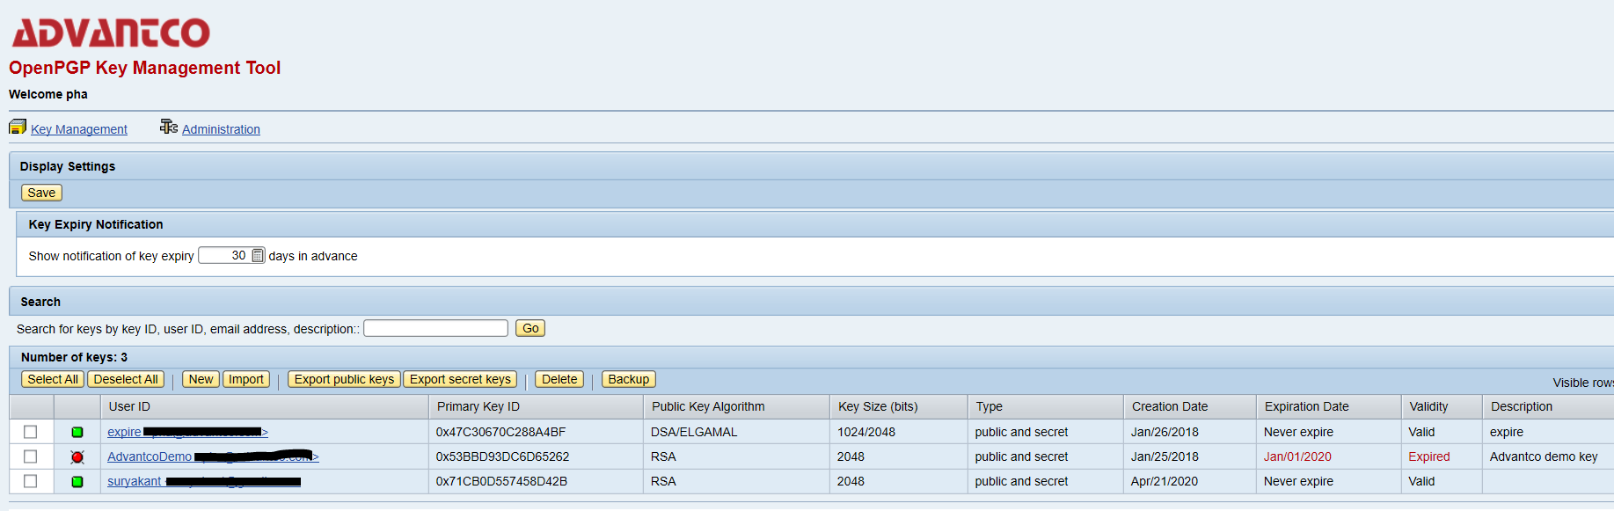
Task: Tick the checkbox for the expire key row
Action: [x=31, y=432]
